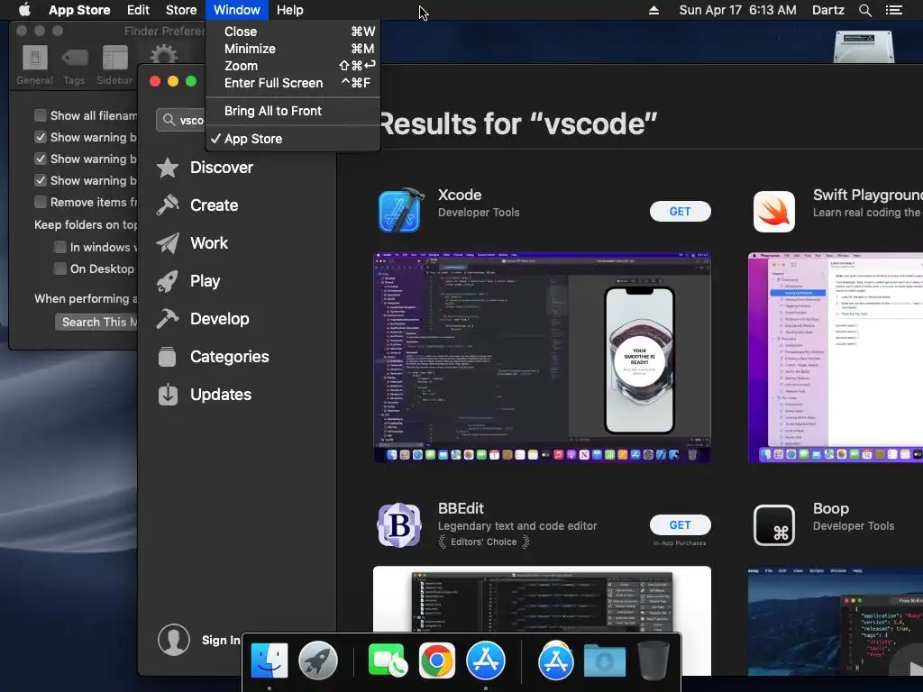Open the Boop app icon
Viewport: 923px width, 692px height.
[x=774, y=525]
